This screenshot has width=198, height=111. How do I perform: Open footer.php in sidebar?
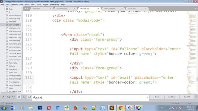point(13,63)
